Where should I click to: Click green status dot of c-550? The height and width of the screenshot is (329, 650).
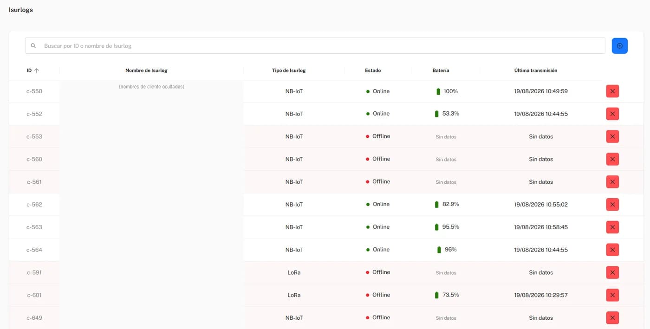click(368, 91)
